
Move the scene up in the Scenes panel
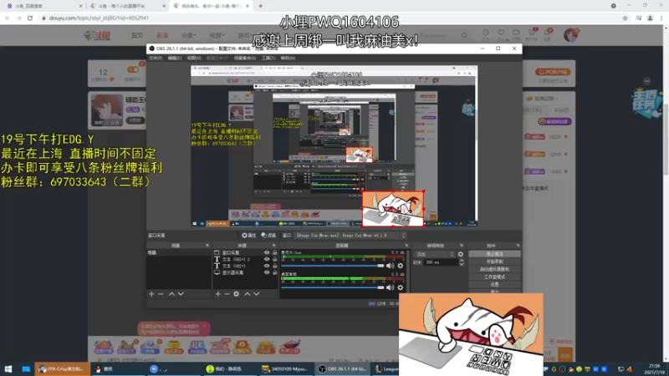click(x=171, y=294)
